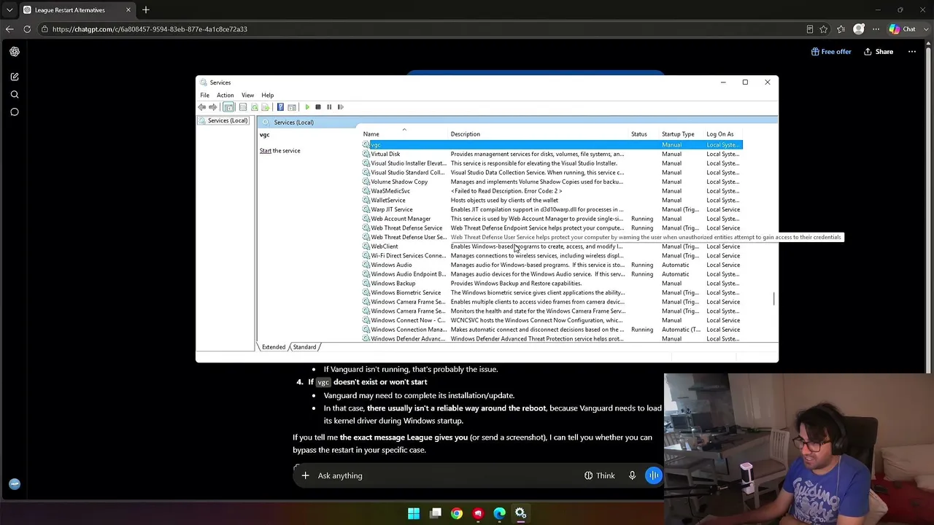Sort services by the Name column header
Screen dimensions: 934x525
point(405,134)
